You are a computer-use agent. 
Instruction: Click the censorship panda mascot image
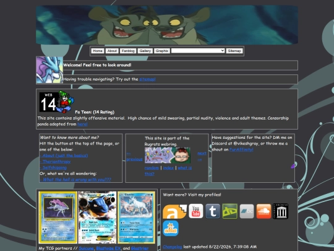pos(66,102)
